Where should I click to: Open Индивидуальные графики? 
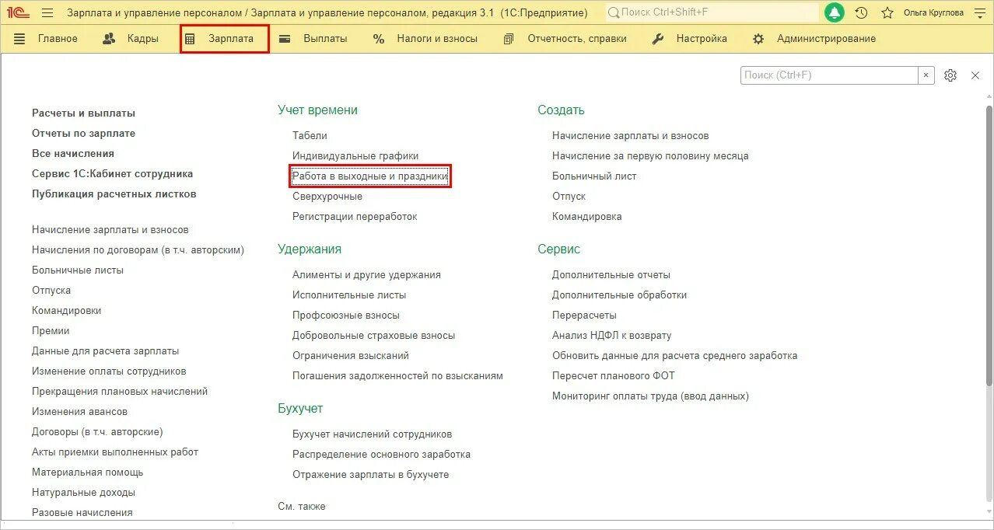(x=355, y=156)
